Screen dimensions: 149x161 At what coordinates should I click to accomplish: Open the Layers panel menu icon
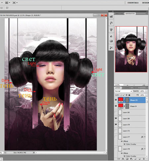click(146, 88)
